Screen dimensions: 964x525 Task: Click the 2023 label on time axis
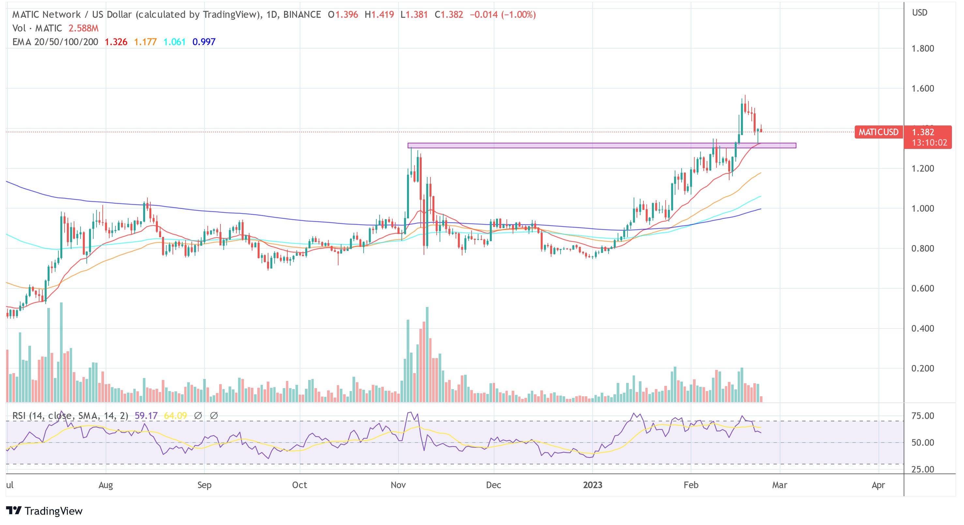point(593,485)
